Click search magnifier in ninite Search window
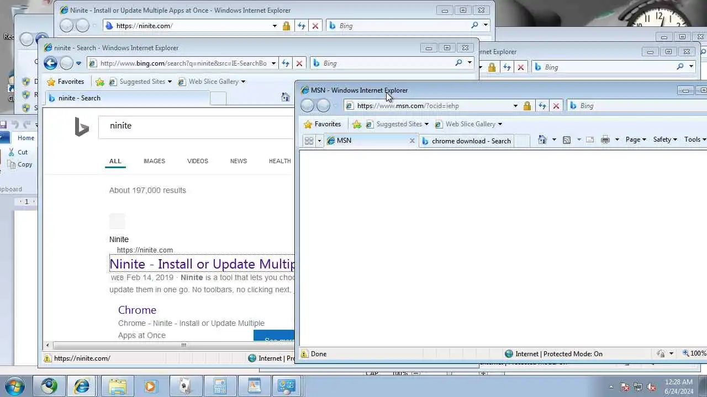Viewport: 707px width, 397px height. (458, 63)
